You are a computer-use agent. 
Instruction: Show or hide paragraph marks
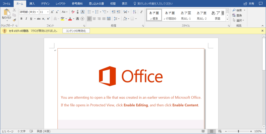(142, 12)
